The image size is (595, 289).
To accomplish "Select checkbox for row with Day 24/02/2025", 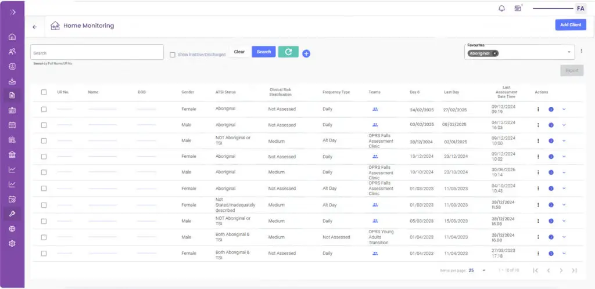I will pos(44,109).
